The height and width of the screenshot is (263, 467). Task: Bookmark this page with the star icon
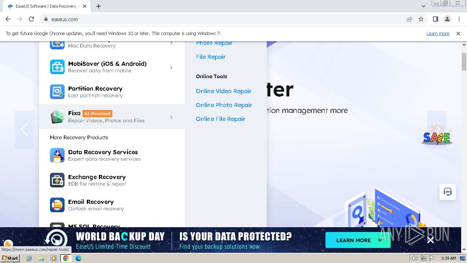[x=421, y=19]
